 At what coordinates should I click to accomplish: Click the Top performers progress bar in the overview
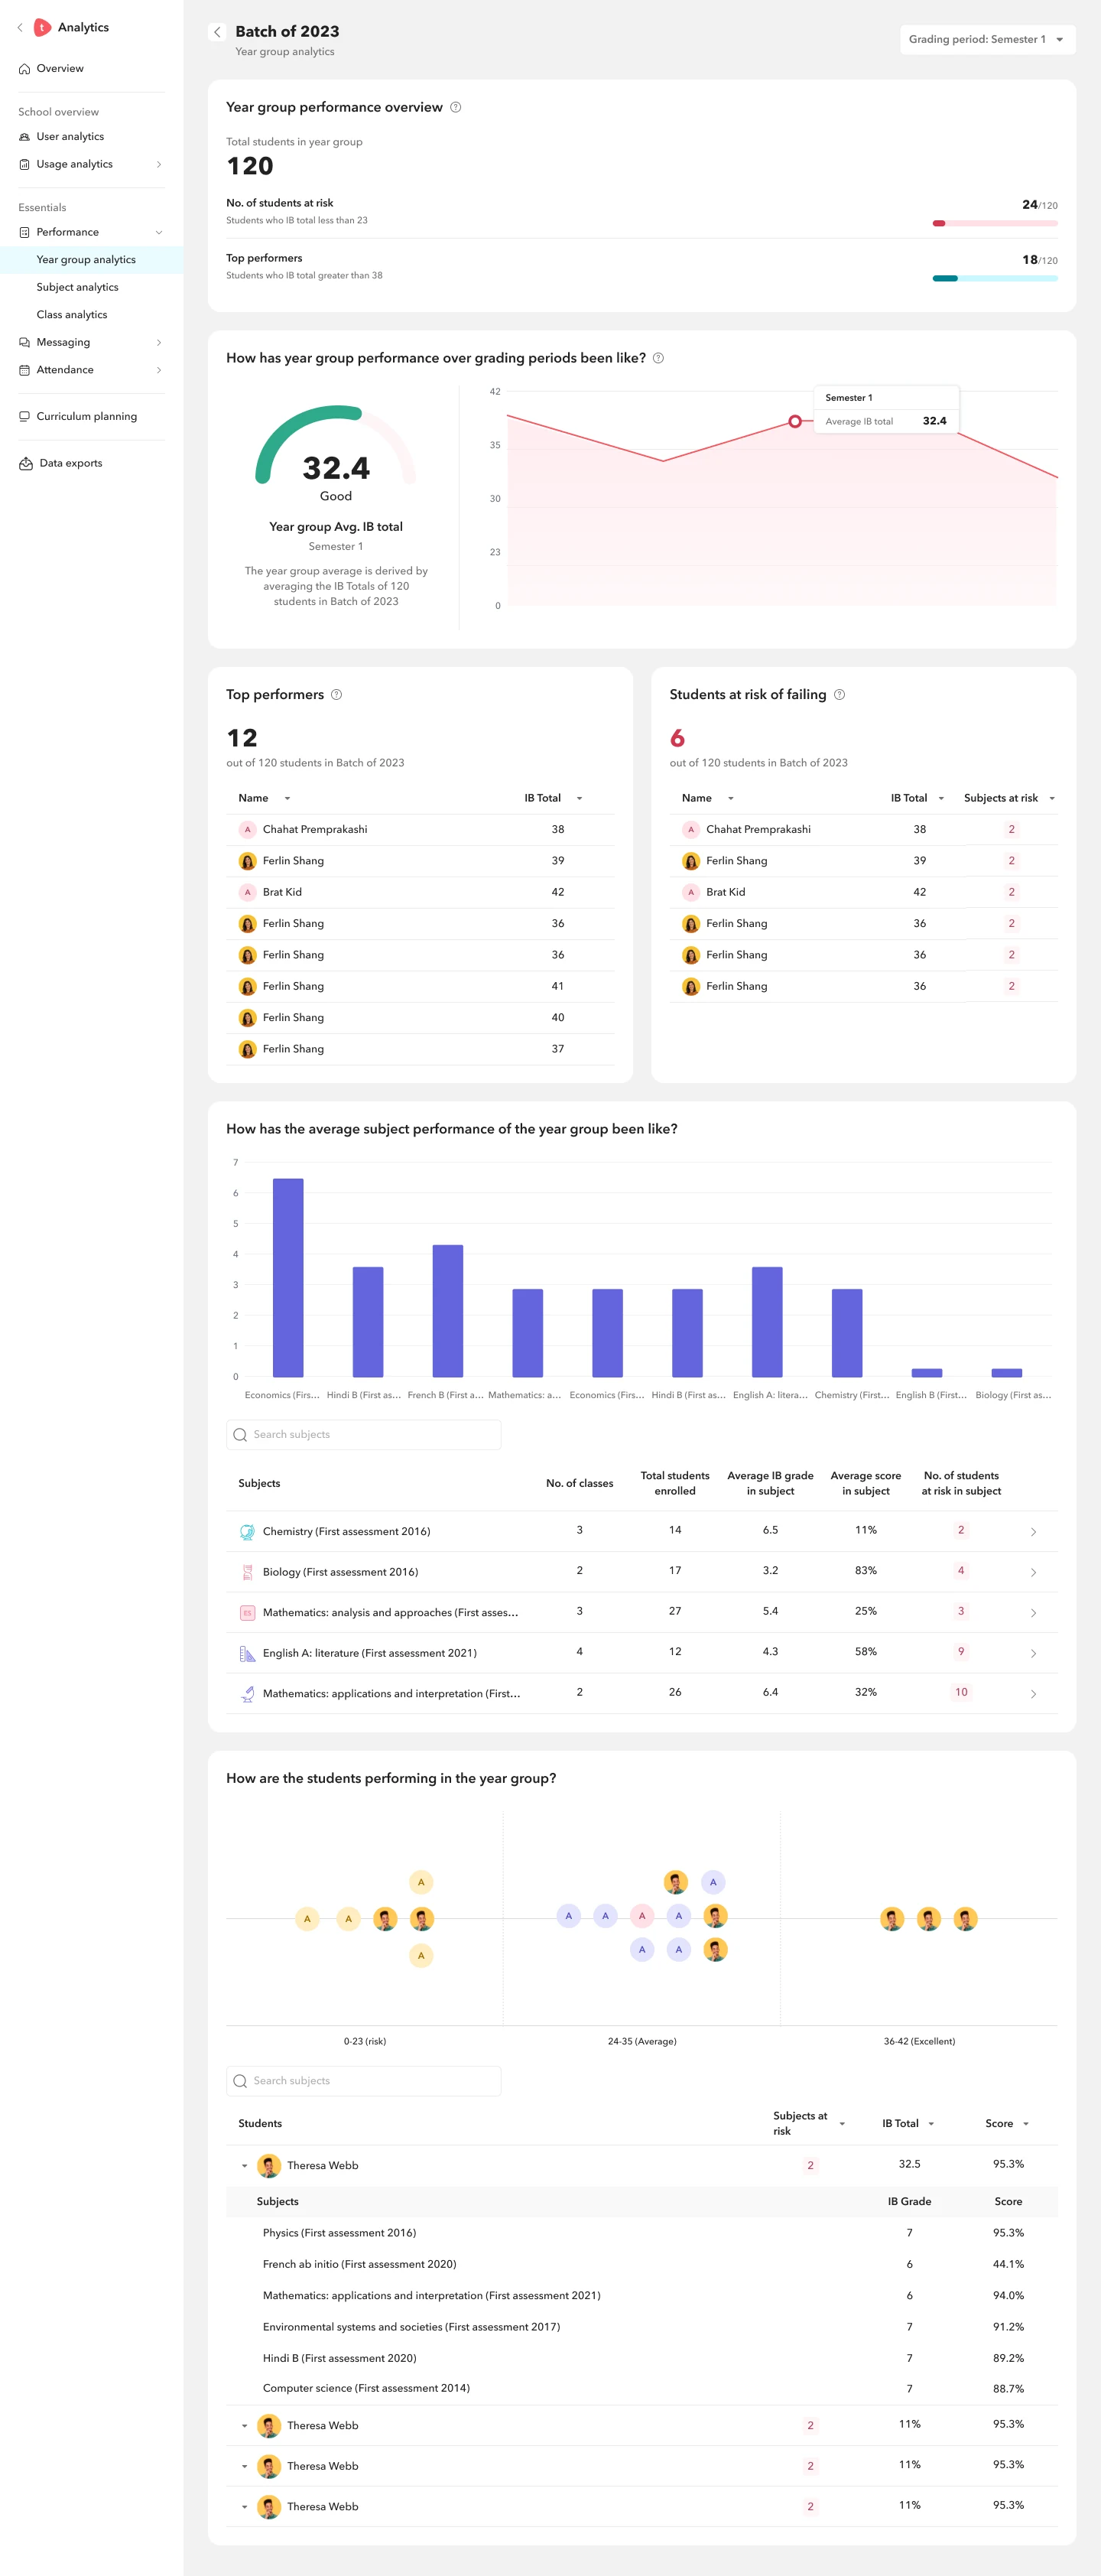coord(994,278)
